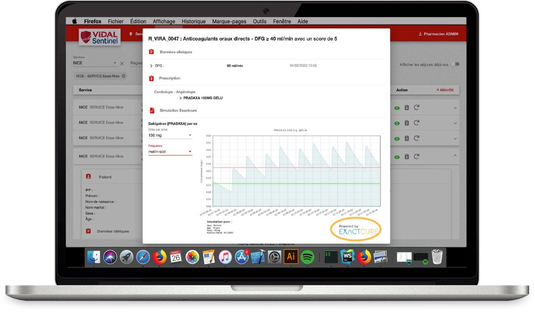Open Launchpad rocket in the Dock

click(x=127, y=257)
